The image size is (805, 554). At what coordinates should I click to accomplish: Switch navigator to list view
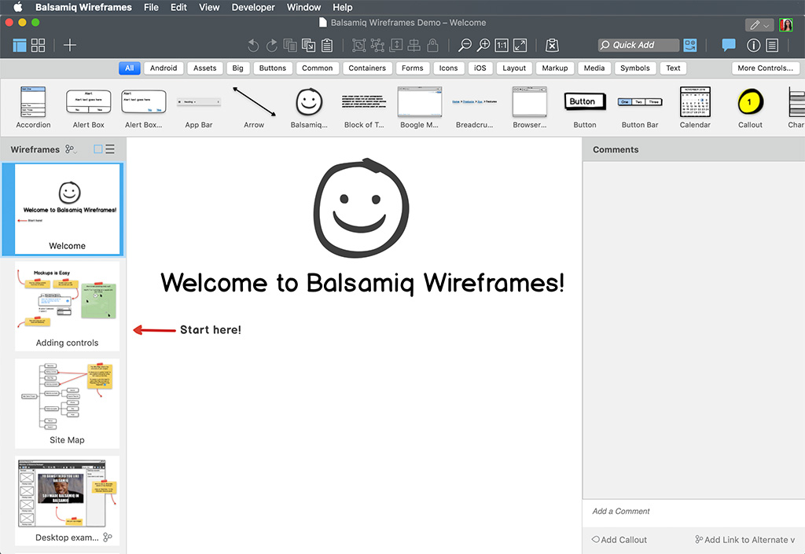click(x=110, y=149)
